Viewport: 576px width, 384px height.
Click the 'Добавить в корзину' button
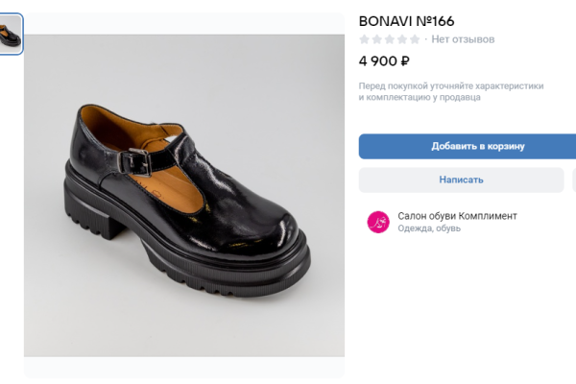click(468, 146)
